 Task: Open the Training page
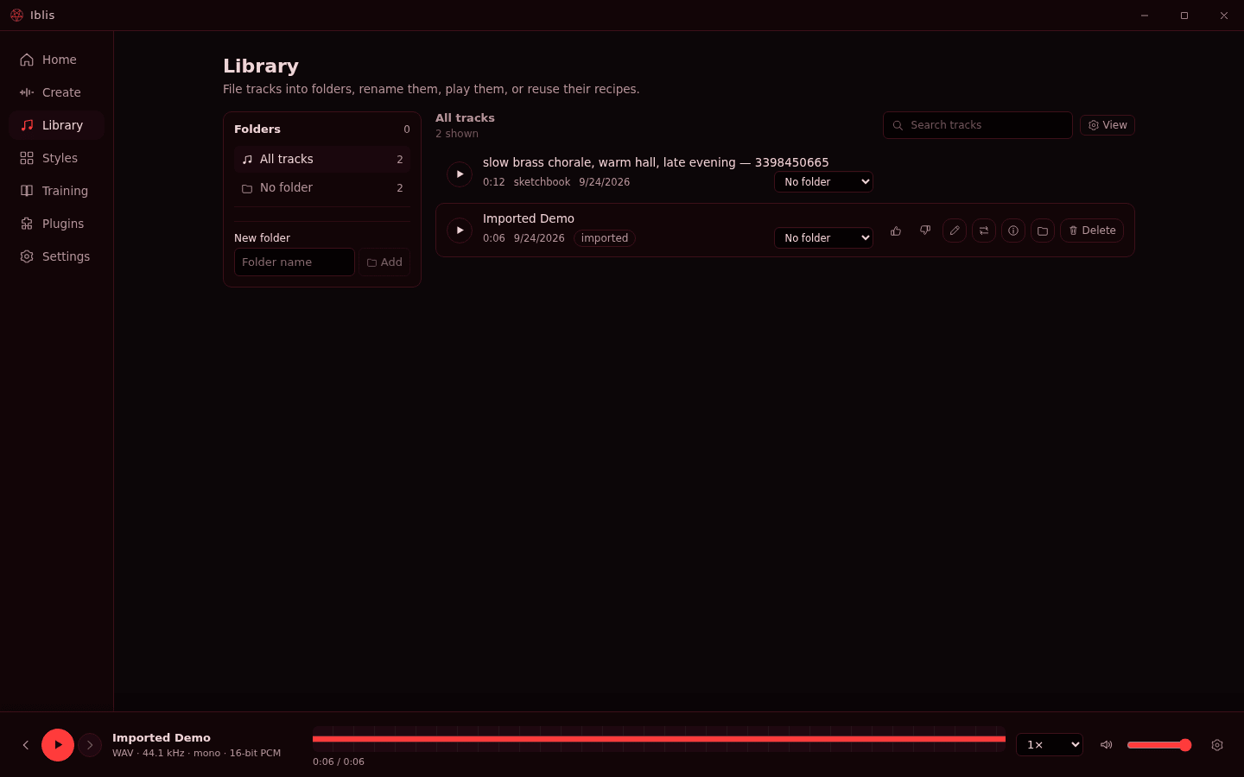[57, 191]
